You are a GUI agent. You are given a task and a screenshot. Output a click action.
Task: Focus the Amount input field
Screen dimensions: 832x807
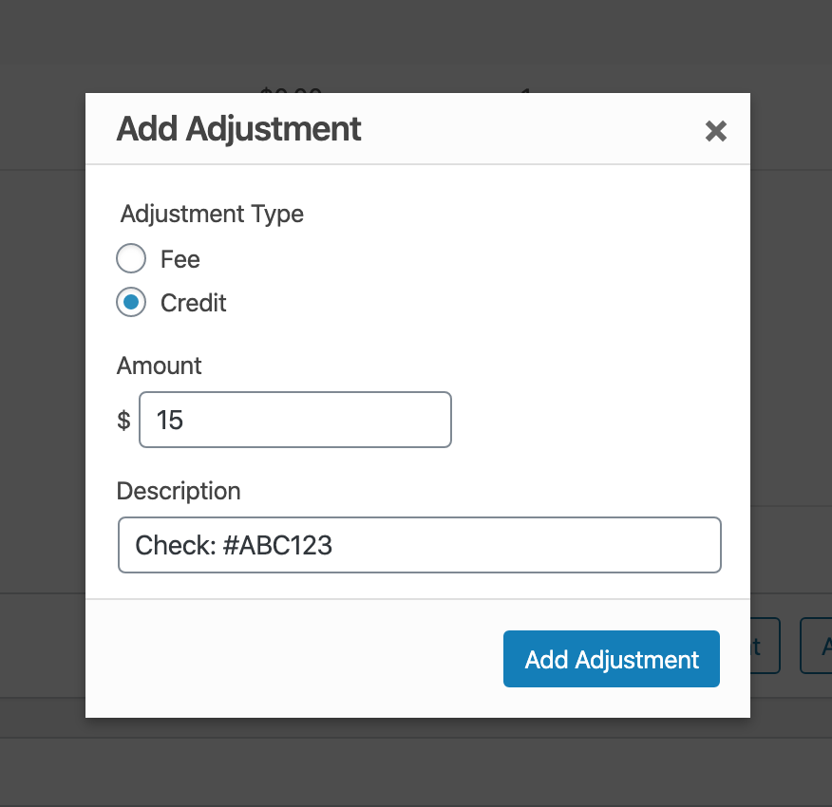tap(294, 420)
